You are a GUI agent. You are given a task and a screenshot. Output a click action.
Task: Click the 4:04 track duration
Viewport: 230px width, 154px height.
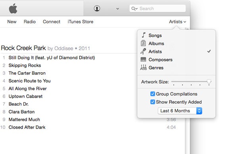coord(171,127)
